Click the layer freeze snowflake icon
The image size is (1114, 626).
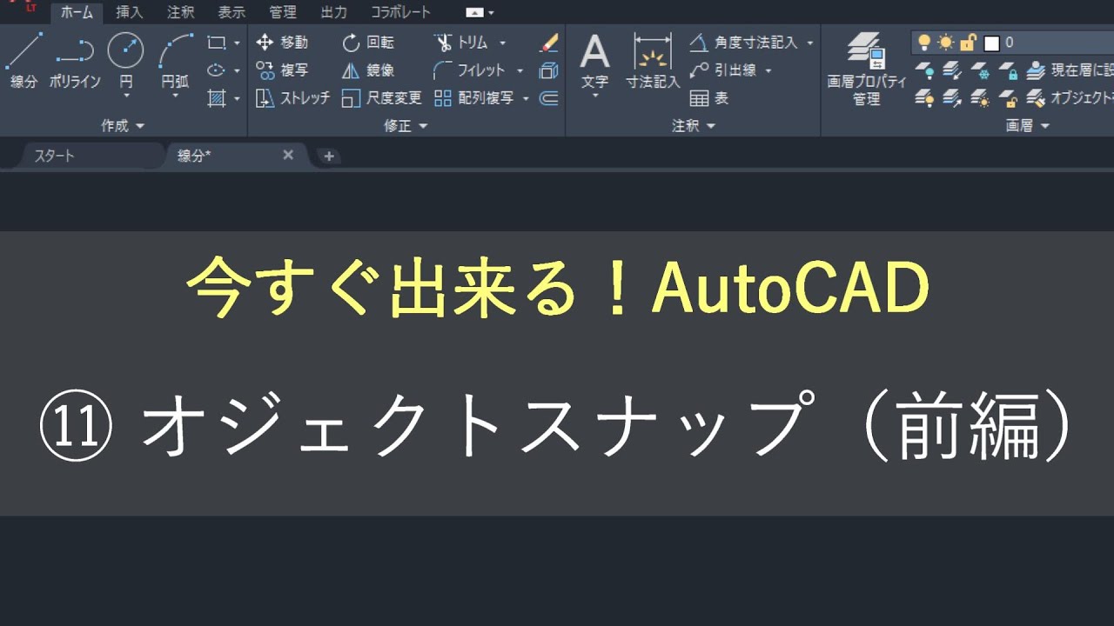[x=981, y=70]
